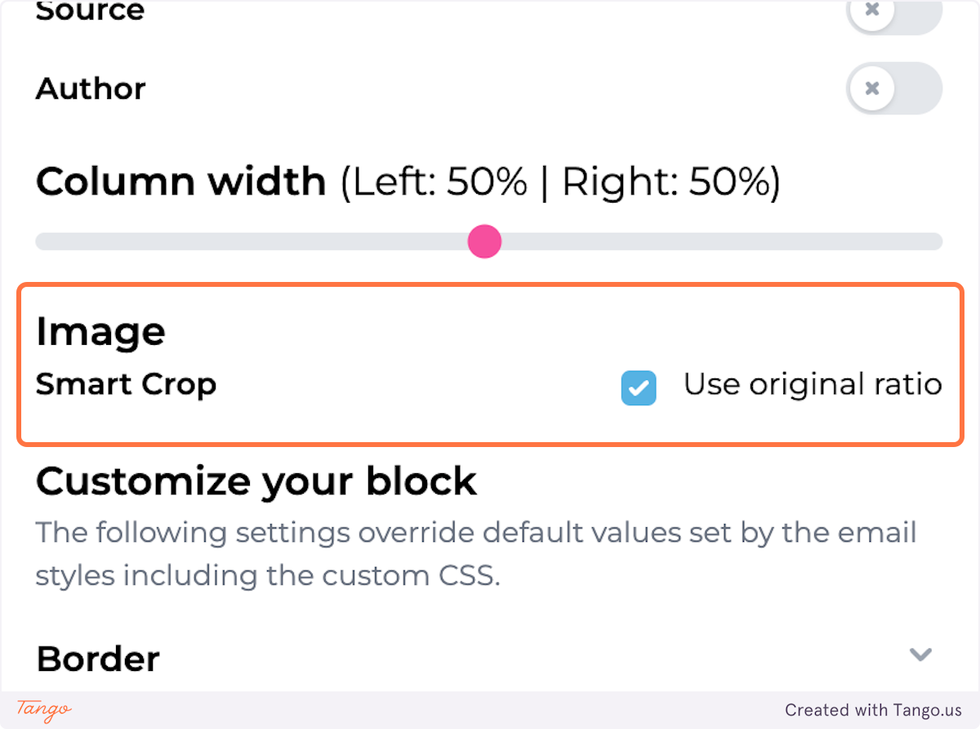Click the Column width heading
This screenshot has width=980, height=729.
pos(181,181)
